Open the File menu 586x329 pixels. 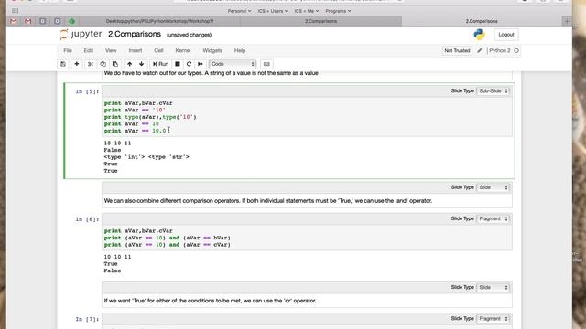click(68, 51)
